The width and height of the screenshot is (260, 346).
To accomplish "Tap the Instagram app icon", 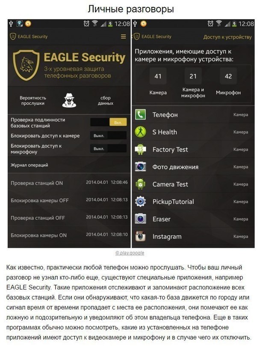I will pos(140,236).
